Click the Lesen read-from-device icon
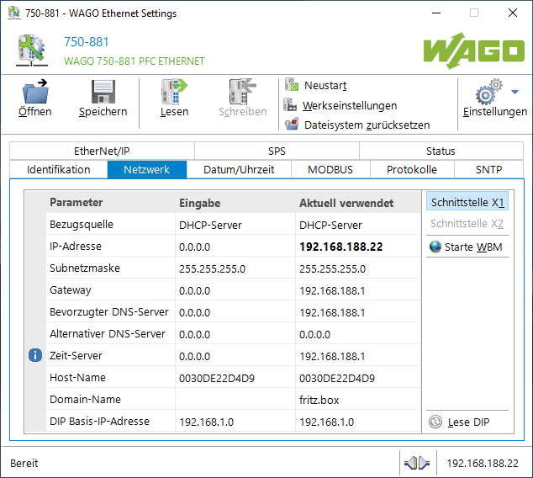This screenshot has width=533, height=478. coord(174,92)
